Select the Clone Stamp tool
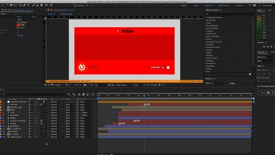Viewport: 275px width, 155px height. (x=37, y=5)
